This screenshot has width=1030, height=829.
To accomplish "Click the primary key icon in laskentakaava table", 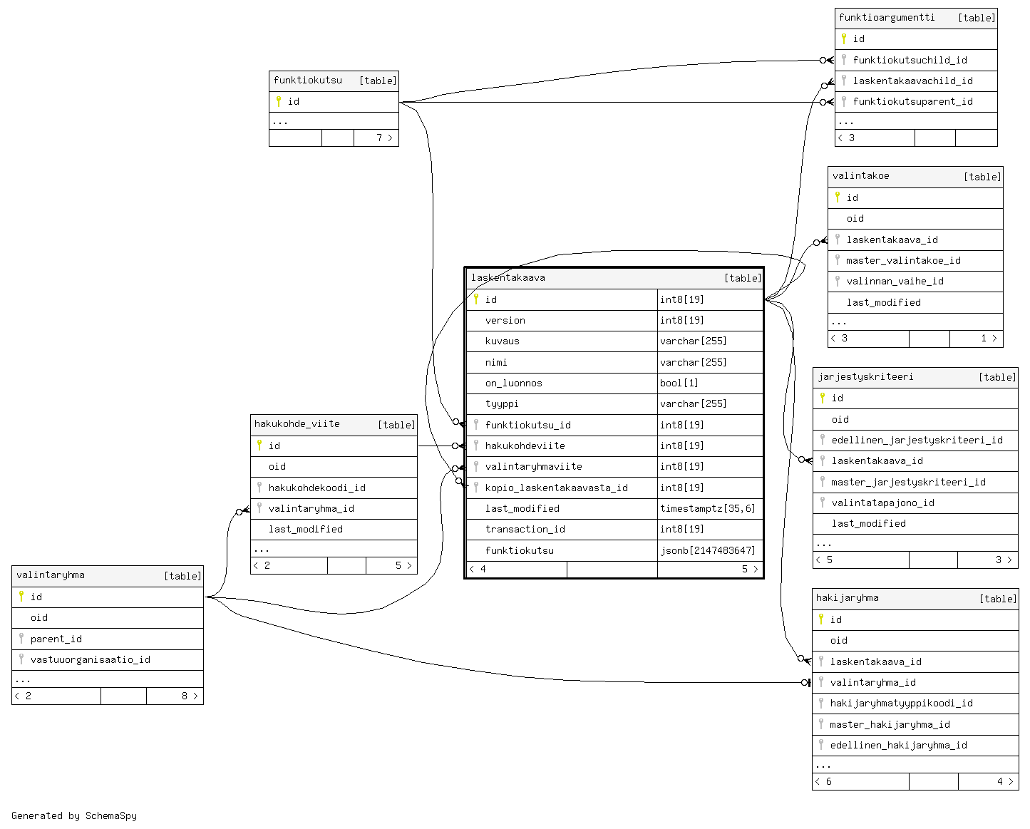I will point(476,299).
